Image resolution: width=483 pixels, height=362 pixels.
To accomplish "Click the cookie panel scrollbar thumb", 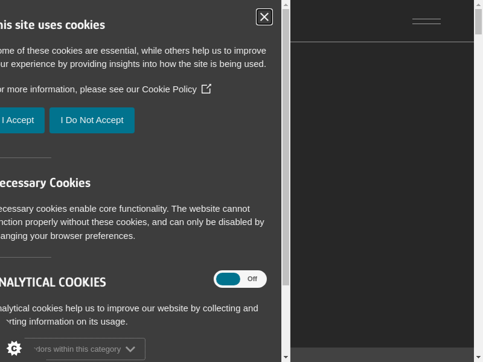I will pyautogui.click(x=286, y=145).
